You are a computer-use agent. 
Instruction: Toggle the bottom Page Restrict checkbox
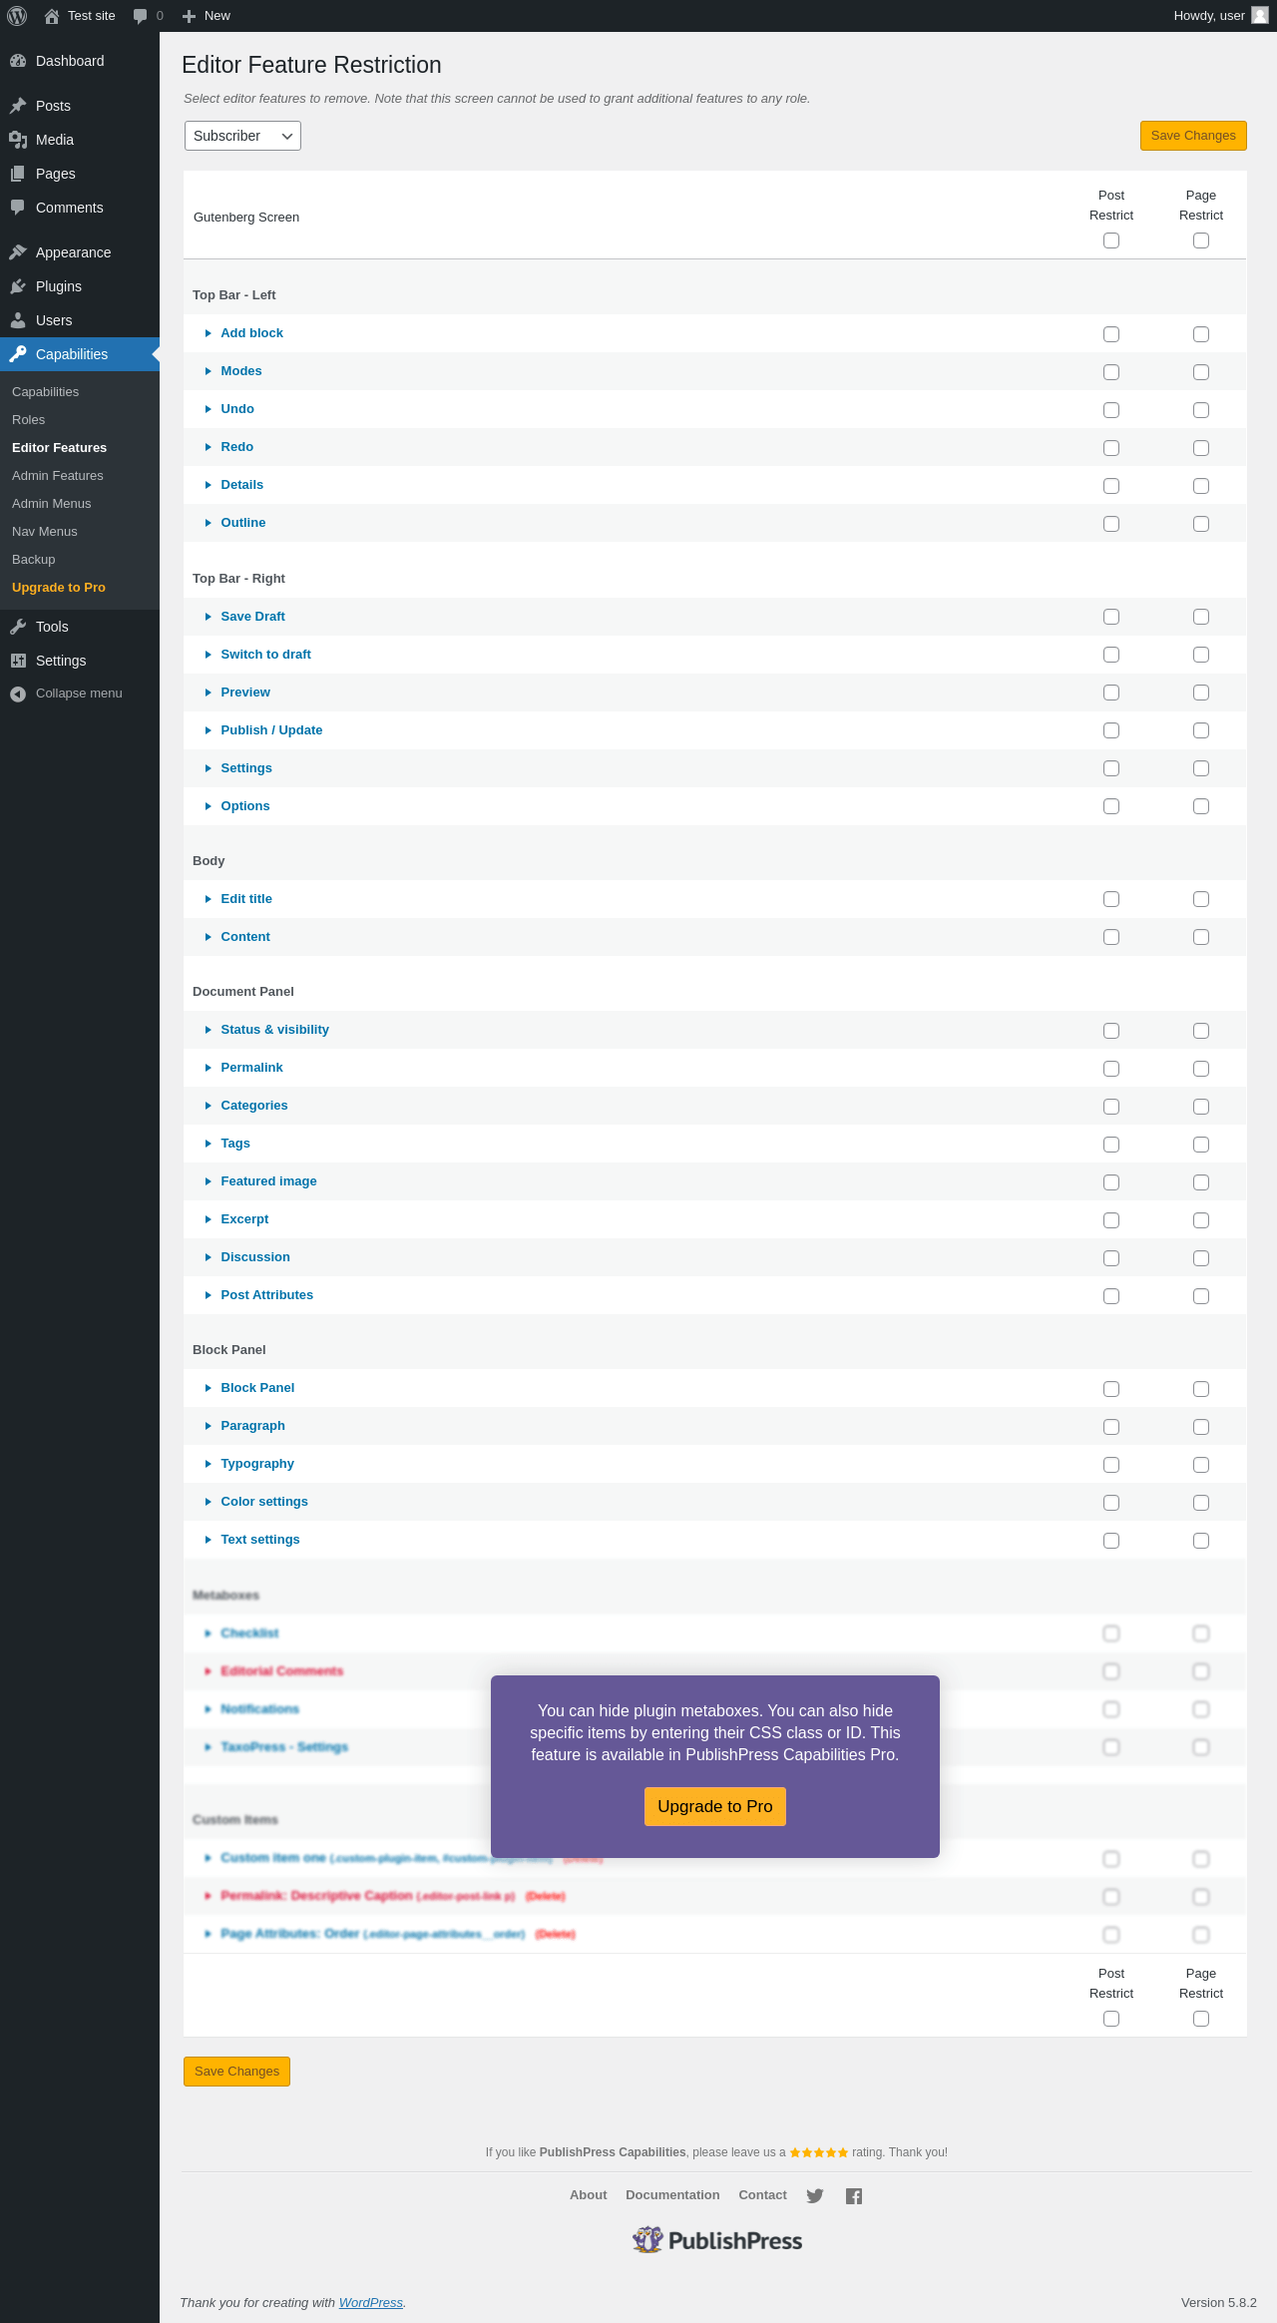tap(1201, 2019)
